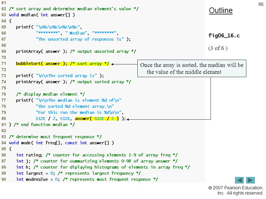Click highlighted answer[ SIZE / 2 ] expression

coord(97,119)
